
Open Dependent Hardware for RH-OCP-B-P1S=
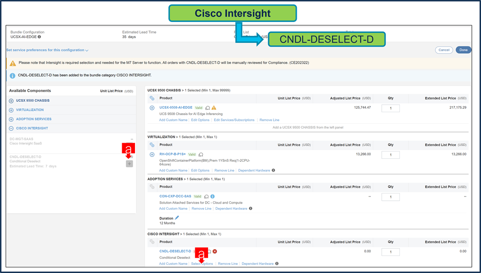254,171
